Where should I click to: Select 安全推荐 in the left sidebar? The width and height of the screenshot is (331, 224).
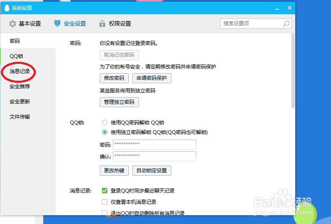tap(28, 87)
